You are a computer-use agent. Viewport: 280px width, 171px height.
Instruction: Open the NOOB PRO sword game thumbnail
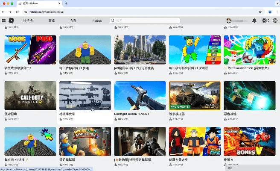[30, 50]
